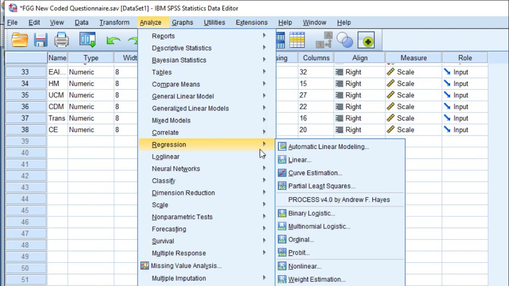Click the Save this document icon

41,40
